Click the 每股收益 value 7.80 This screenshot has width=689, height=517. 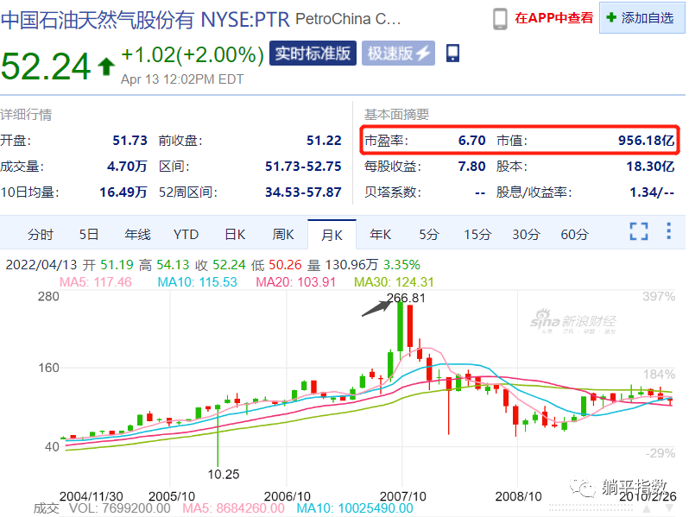[x=472, y=167]
